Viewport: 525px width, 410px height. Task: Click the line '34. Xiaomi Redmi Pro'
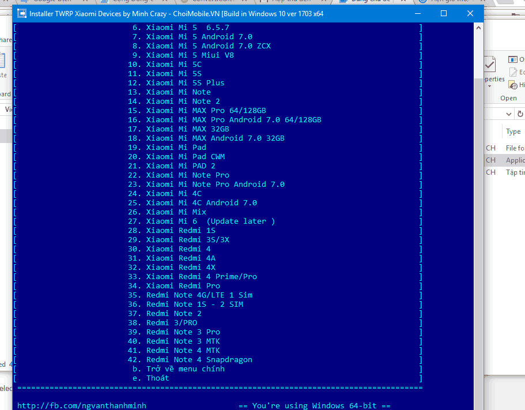click(174, 286)
